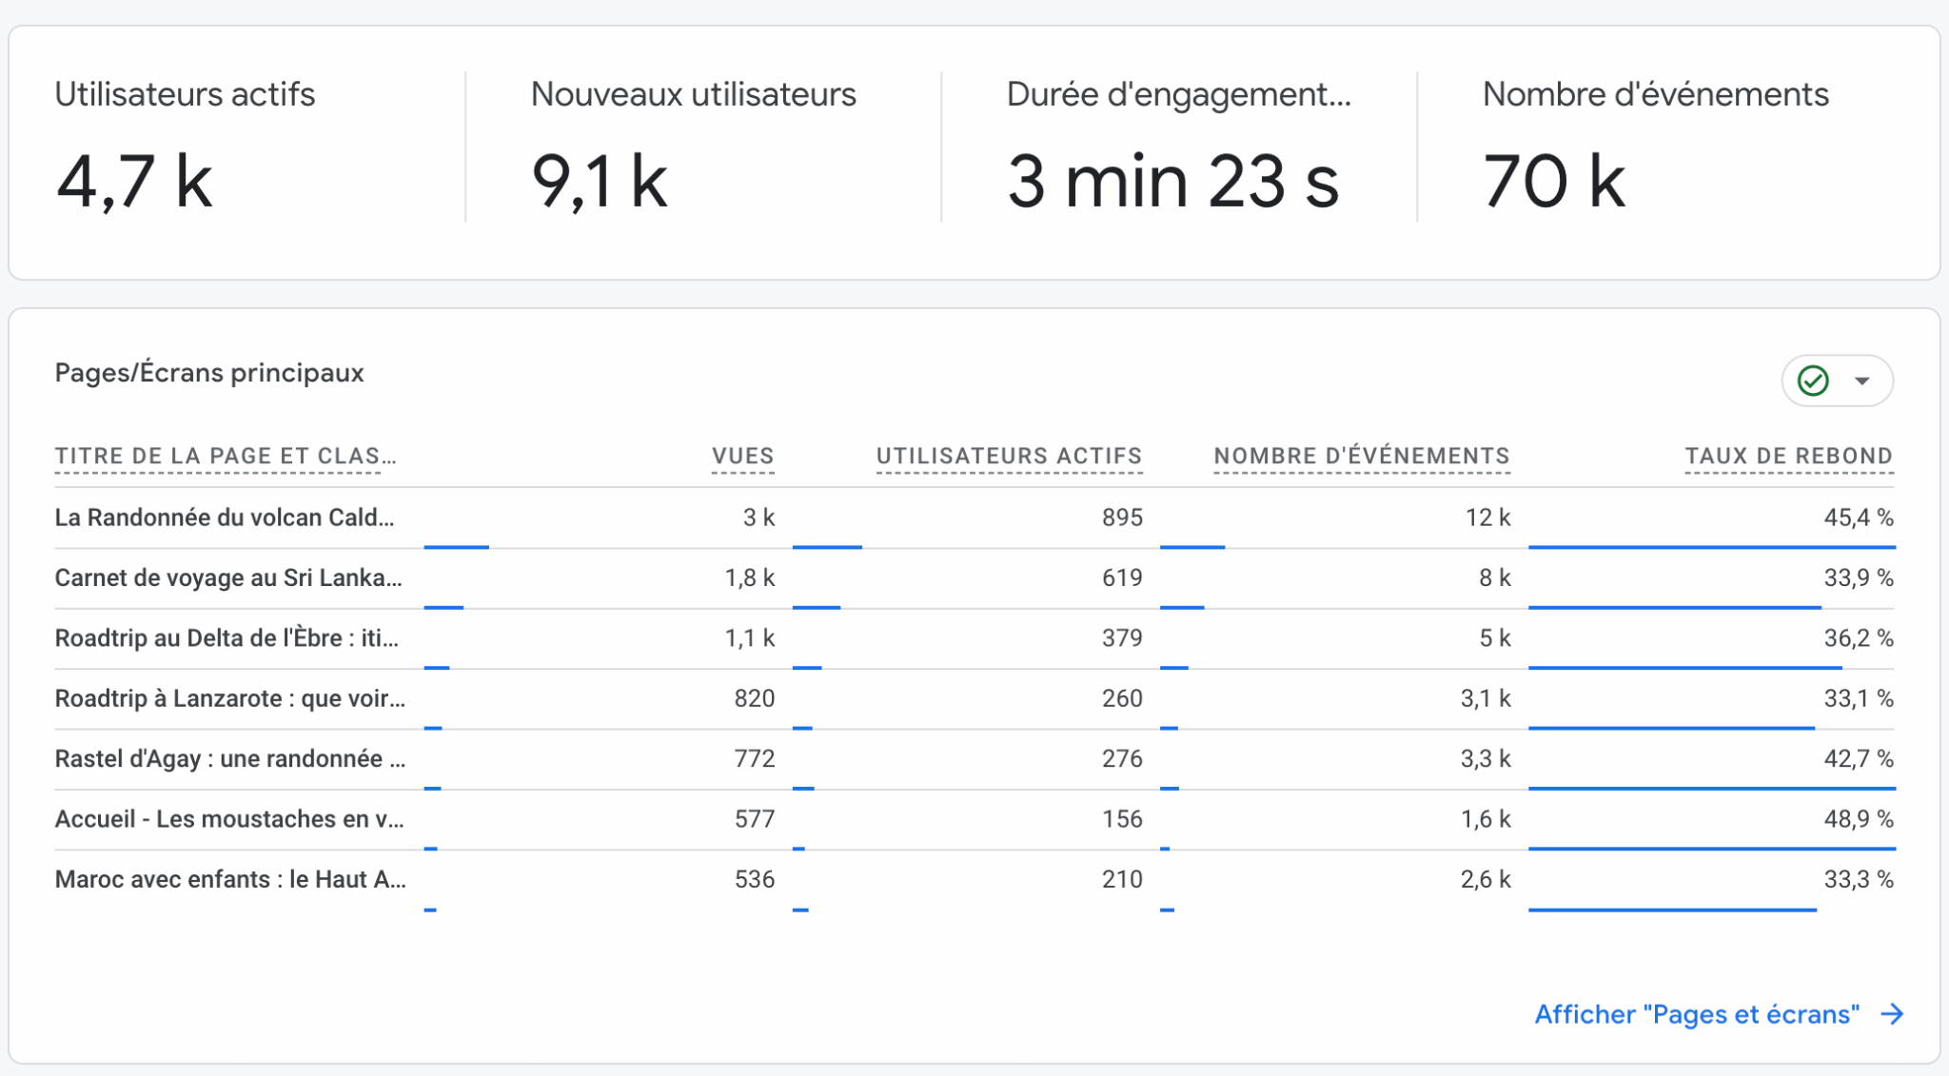Open the Afficher "Pages et écrans" link
Screen dimensions: 1949x1076
[x=1697, y=1014]
